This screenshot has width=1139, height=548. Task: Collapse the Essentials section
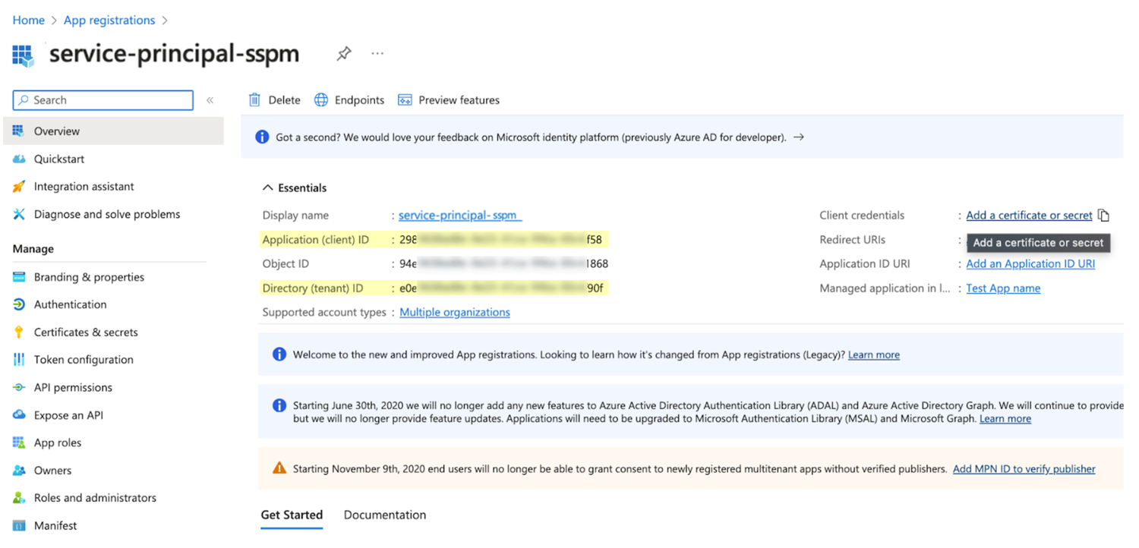tap(267, 187)
